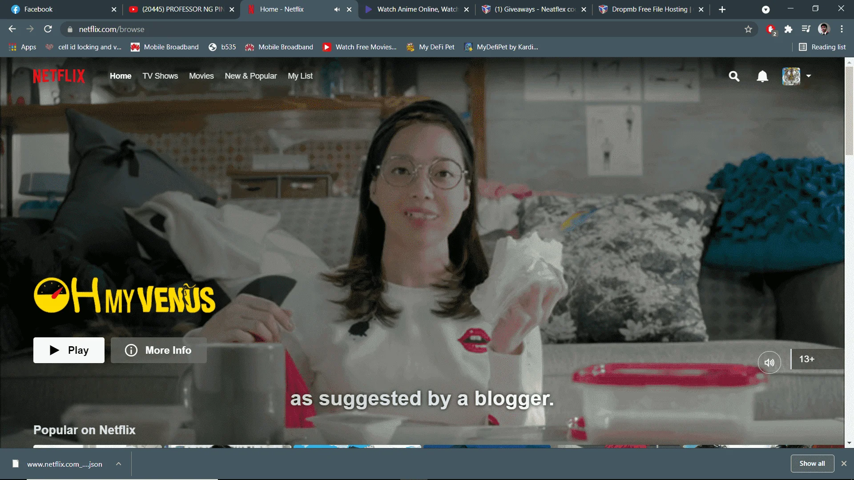This screenshot has height=480, width=854.
Task: Switch to the Facebook tab
Action: [x=62, y=9]
